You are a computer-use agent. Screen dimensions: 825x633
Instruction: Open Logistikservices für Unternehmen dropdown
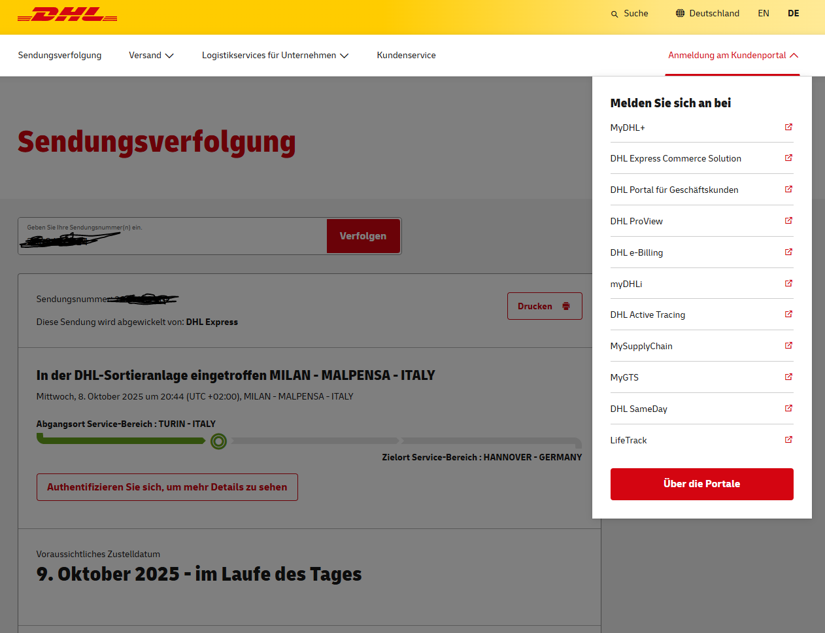click(275, 56)
